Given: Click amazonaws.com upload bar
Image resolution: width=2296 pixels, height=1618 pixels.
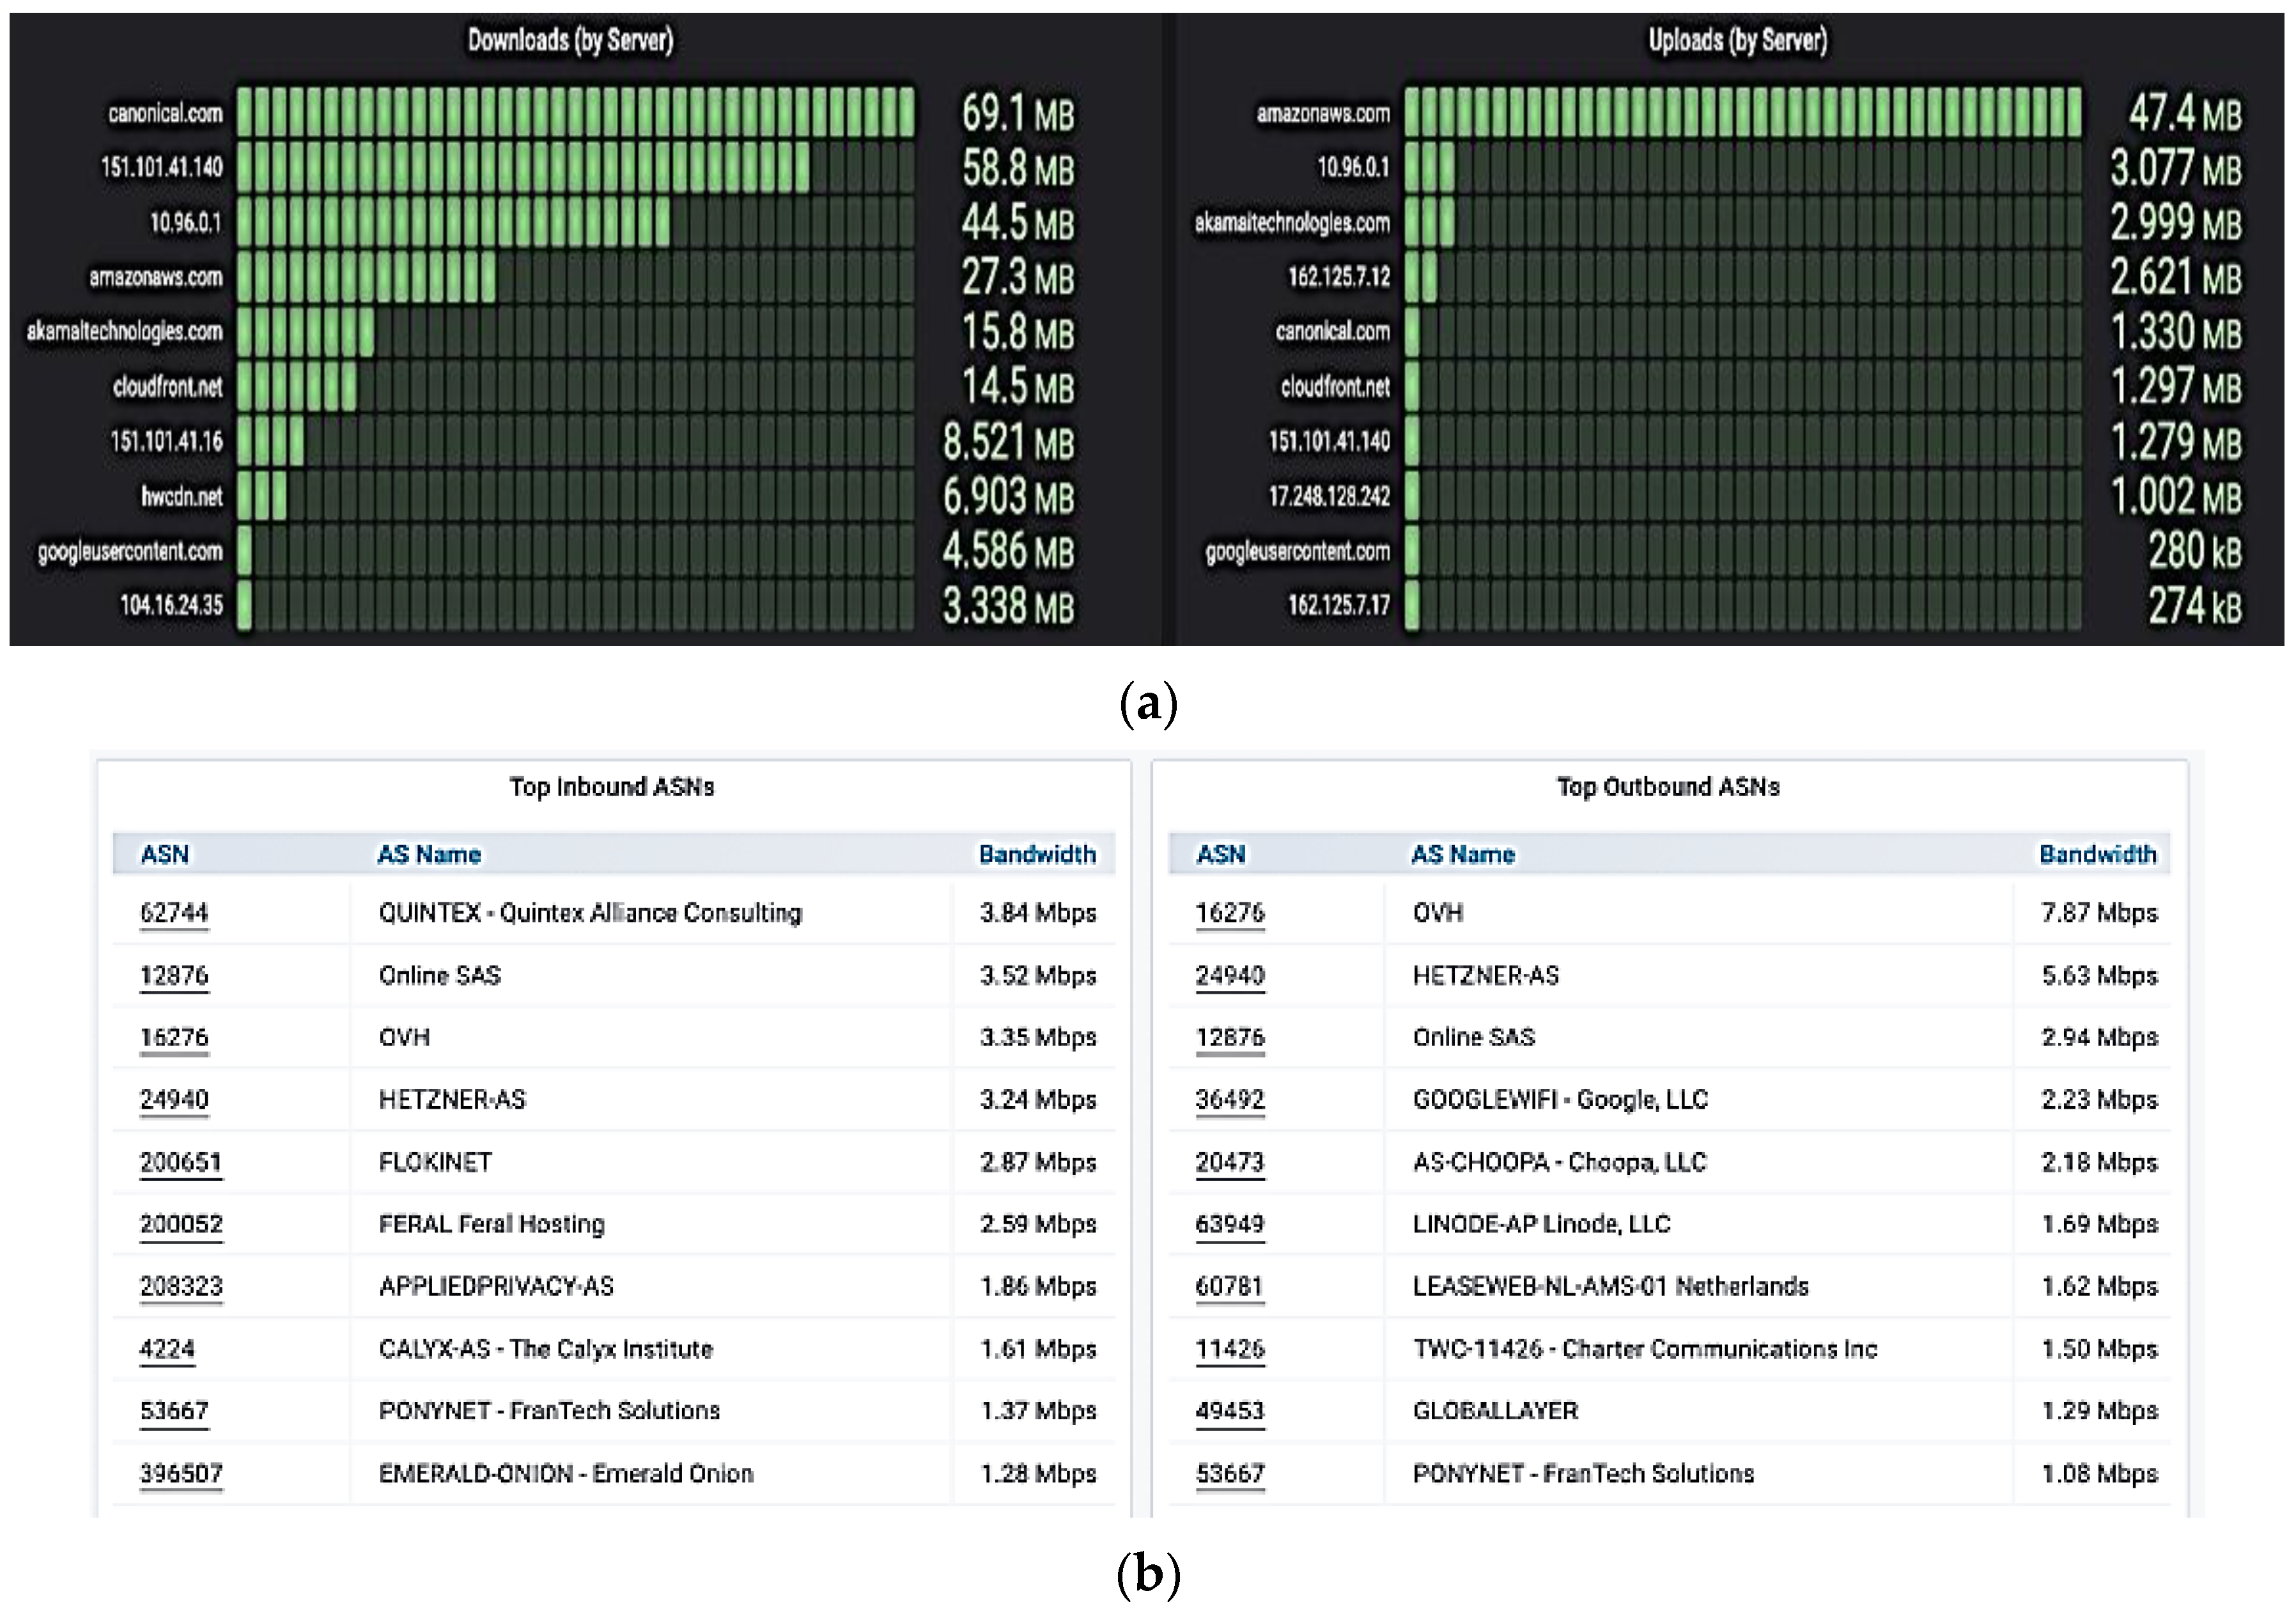Looking at the screenshot, I should point(1742,112).
